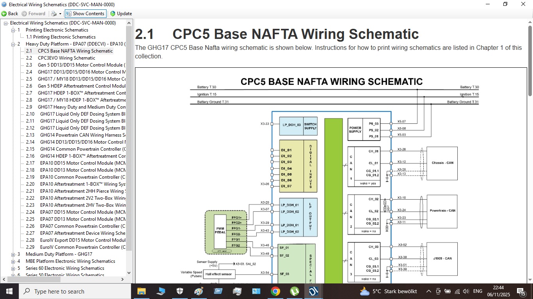Viewport: 533px width, 299px height.
Task: Open the print options dropdown arrow
Action: coord(60,14)
